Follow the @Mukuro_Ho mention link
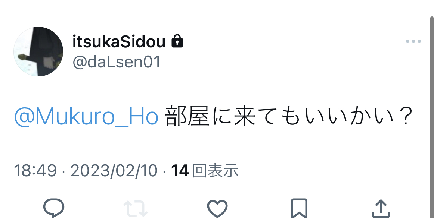The image size is (437, 218). pyautogui.click(x=86, y=117)
